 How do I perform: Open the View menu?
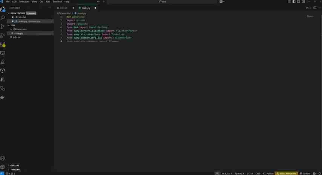(34, 2)
